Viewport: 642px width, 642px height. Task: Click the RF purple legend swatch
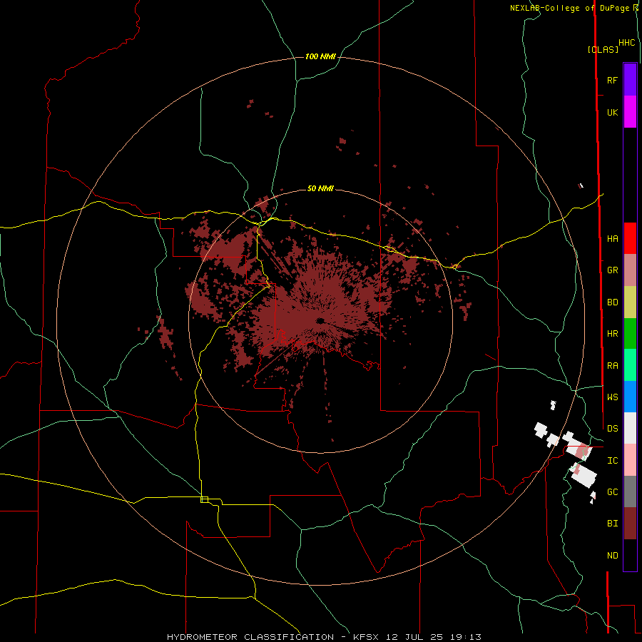pos(630,80)
